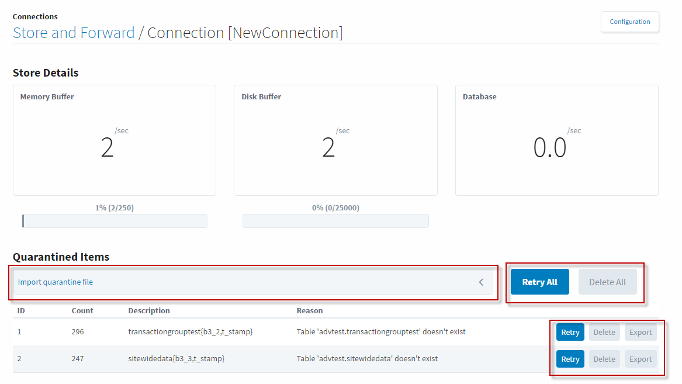Select the Disk Buffer rate card

(335, 140)
